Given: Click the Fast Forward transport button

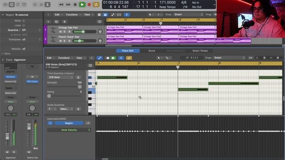Looking at the screenshot, I should (x=68, y=4).
